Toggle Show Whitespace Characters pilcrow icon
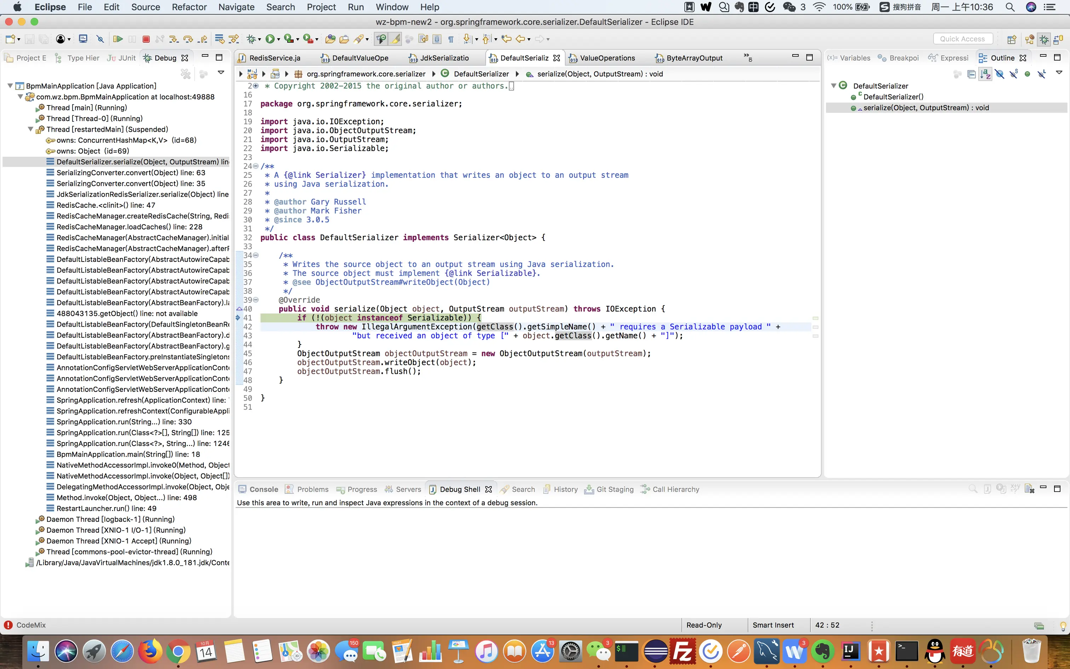Image resolution: width=1070 pixels, height=669 pixels. coord(450,39)
